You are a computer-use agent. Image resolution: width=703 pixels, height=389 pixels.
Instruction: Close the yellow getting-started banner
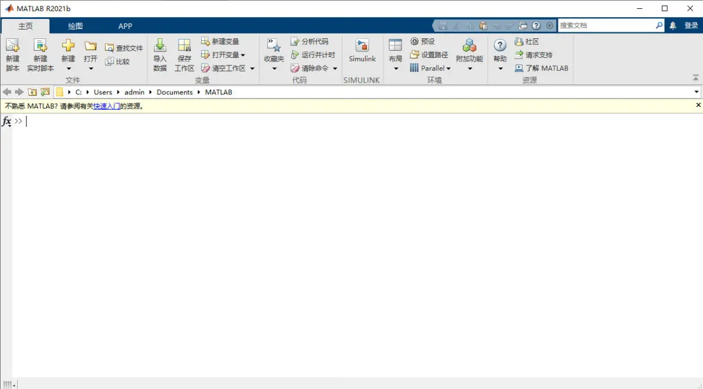(x=698, y=105)
